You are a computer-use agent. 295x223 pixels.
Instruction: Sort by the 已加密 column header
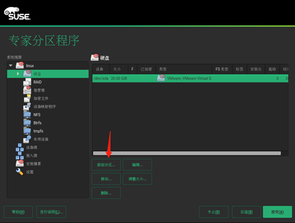pyautogui.click(x=146, y=69)
